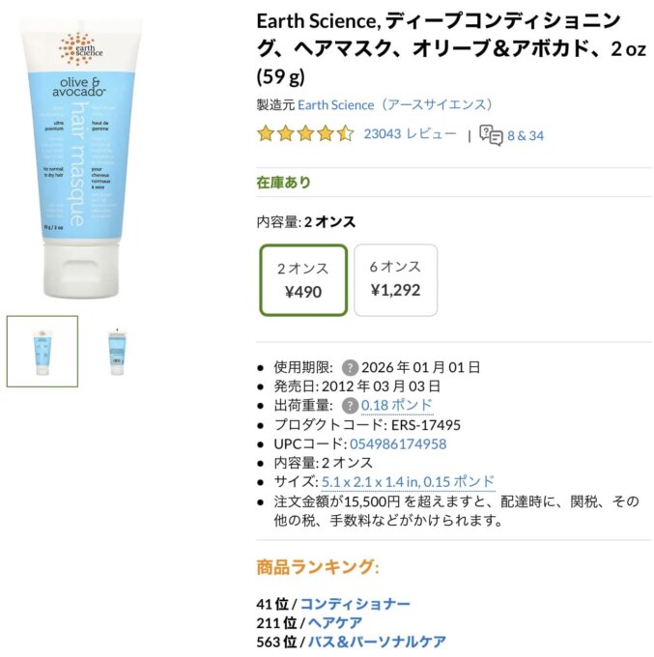This screenshot has height=657, width=654.
Task: Select the 2オンス ¥490 size option
Action: click(303, 280)
